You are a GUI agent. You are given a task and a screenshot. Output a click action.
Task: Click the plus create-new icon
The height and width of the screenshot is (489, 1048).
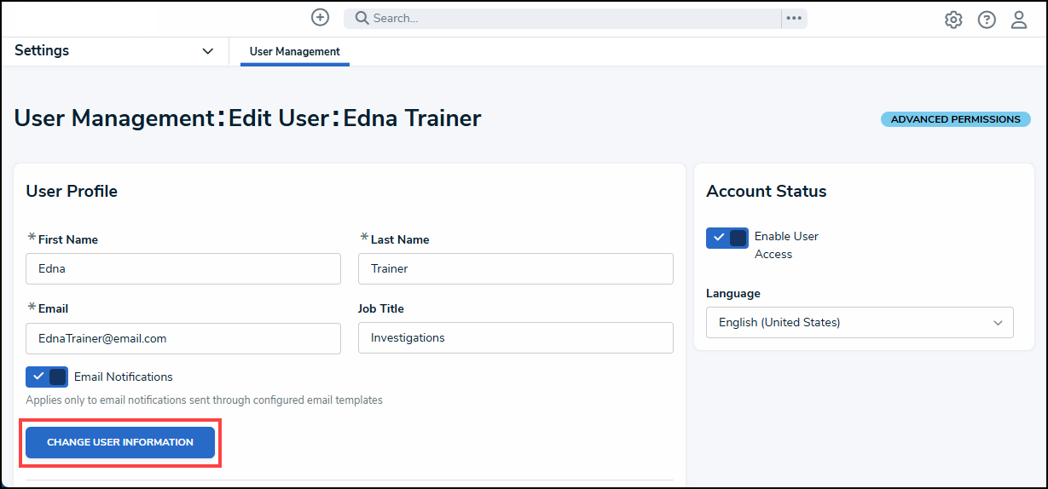[x=320, y=17]
